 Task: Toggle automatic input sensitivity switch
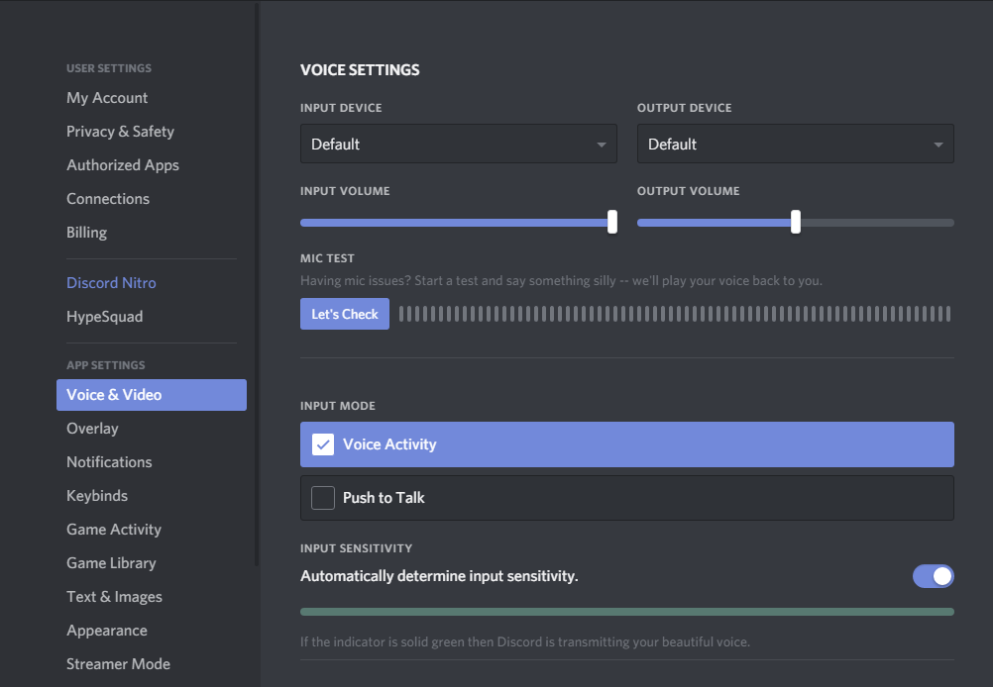click(933, 576)
